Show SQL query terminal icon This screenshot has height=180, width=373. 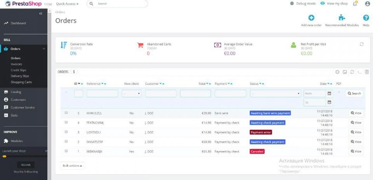tap(359, 72)
